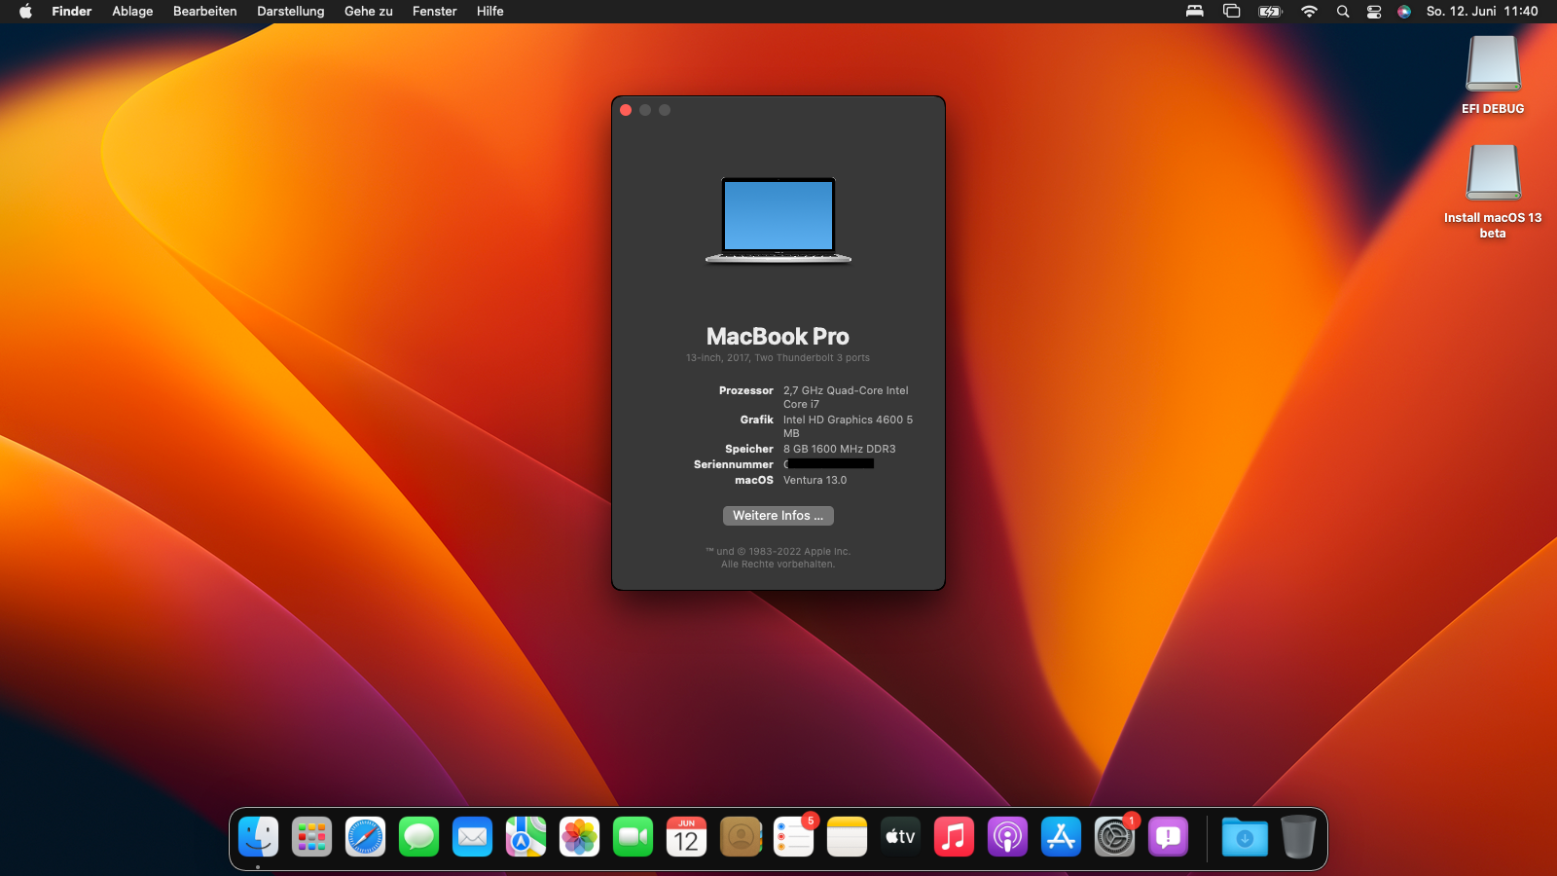Image resolution: width=1557 pixels, height=876 pixels.
Task: Click the MacBook Pro laptop image
Action: click(778, 220)
